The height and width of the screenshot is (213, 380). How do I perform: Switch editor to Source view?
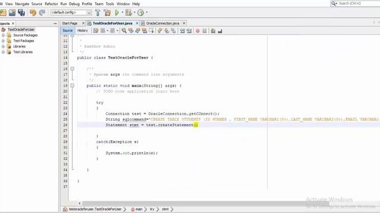[67, 30]
